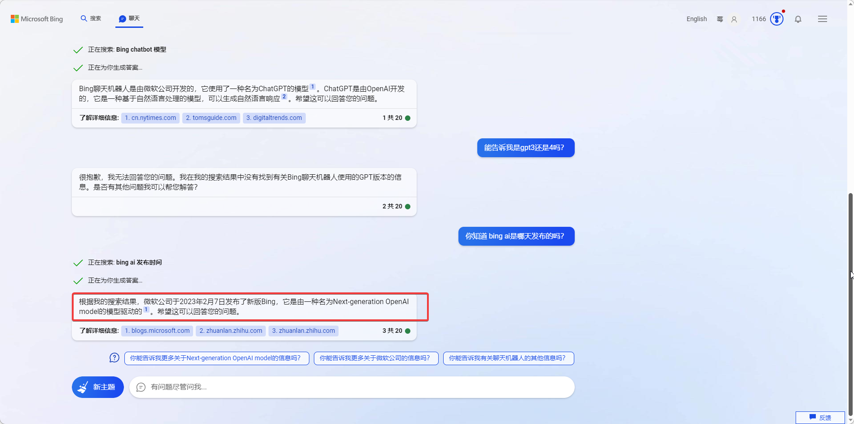Click the checkmark beside bing ai 发布时间
Screen dimensions: 854x424
point(78,263)
